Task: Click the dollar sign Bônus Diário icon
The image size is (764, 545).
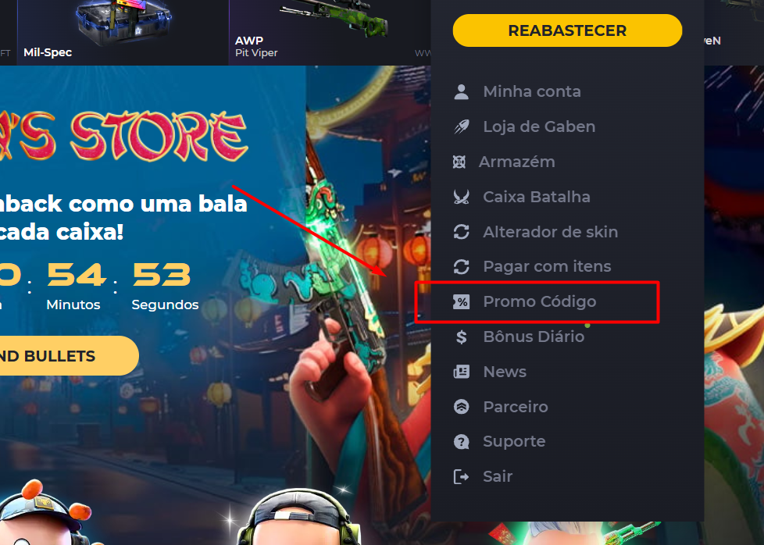Action: tap(461, 337)
